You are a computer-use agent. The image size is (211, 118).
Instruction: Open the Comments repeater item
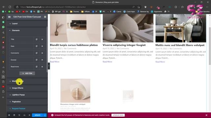pyautogui.click(x=21, y=53)
